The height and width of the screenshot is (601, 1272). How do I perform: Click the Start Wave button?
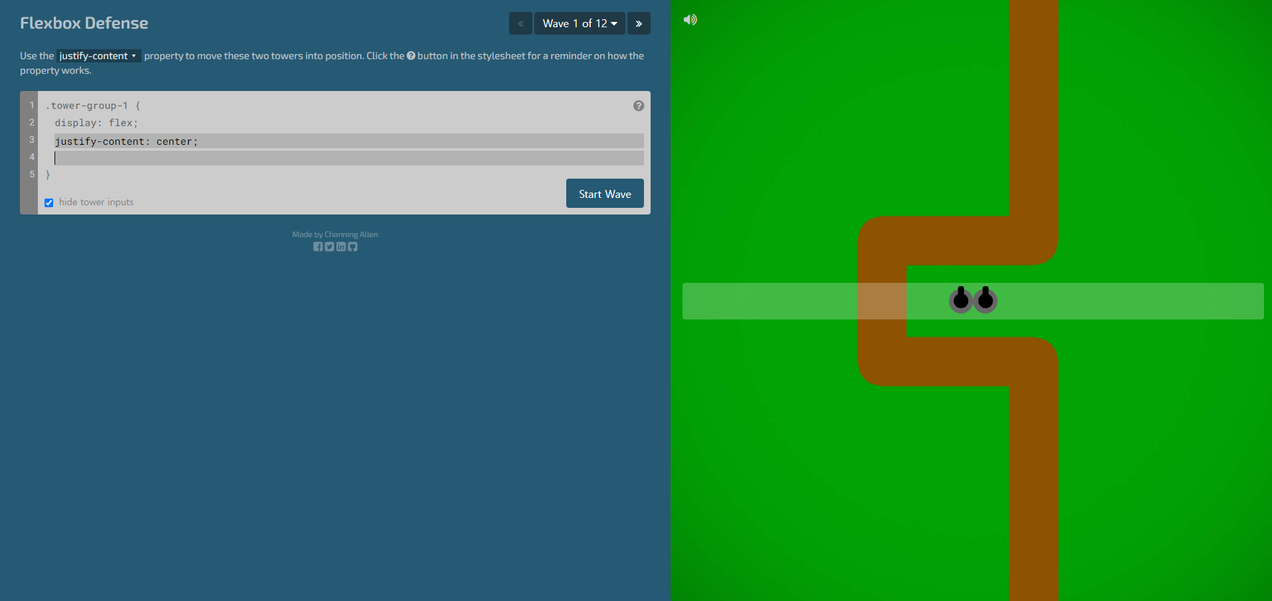(x=605, y=193)
